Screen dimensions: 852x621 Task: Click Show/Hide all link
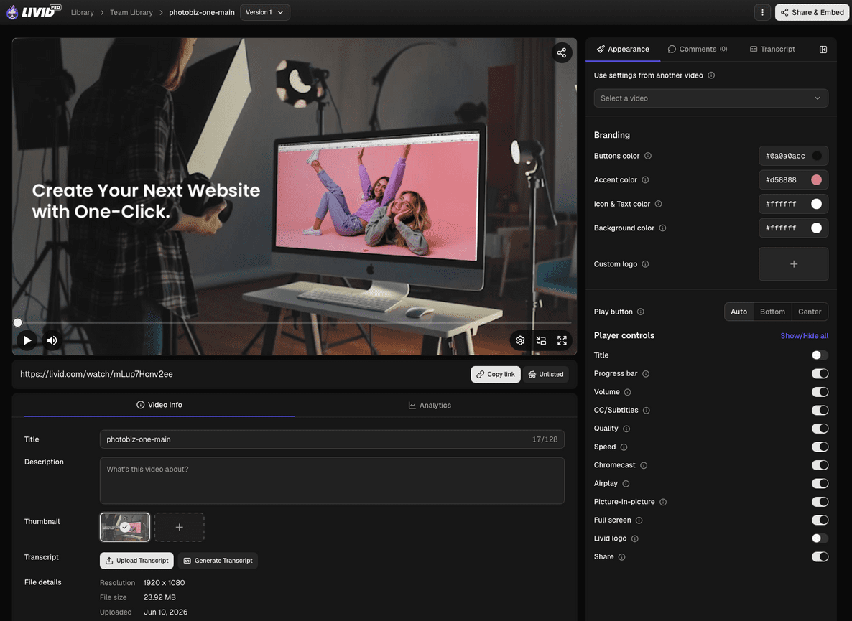coord(804,336)
